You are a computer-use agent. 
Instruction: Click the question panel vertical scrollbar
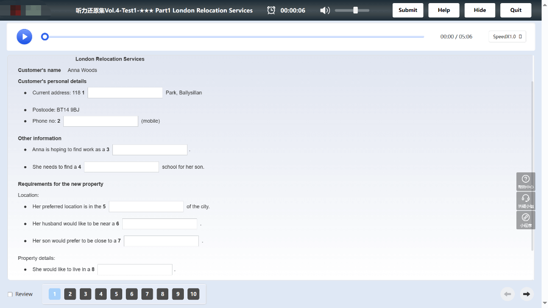point(532,166)
